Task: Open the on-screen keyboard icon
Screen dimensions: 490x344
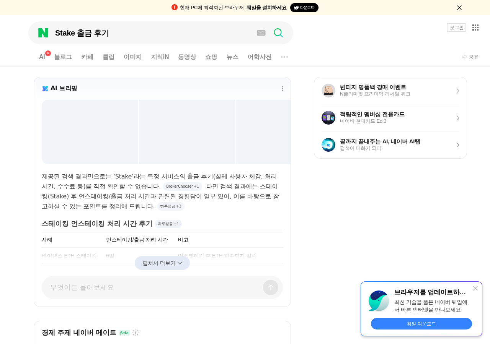Action: pyautogui.click(x=261, y=33)
